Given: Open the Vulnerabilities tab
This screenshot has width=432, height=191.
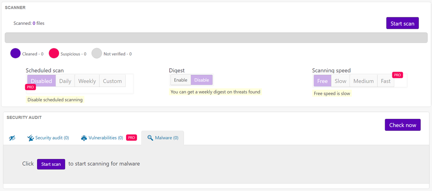Looking at the screenshot, I should [x=105, y=138].
